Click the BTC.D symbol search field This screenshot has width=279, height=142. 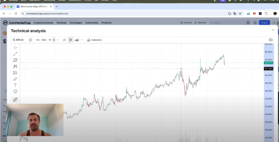[x=18, y=40]
